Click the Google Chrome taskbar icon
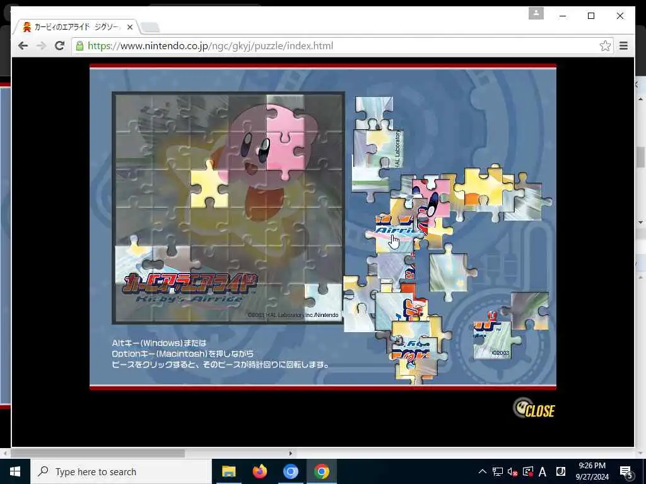The image size is (646, 484). point(322,471)
